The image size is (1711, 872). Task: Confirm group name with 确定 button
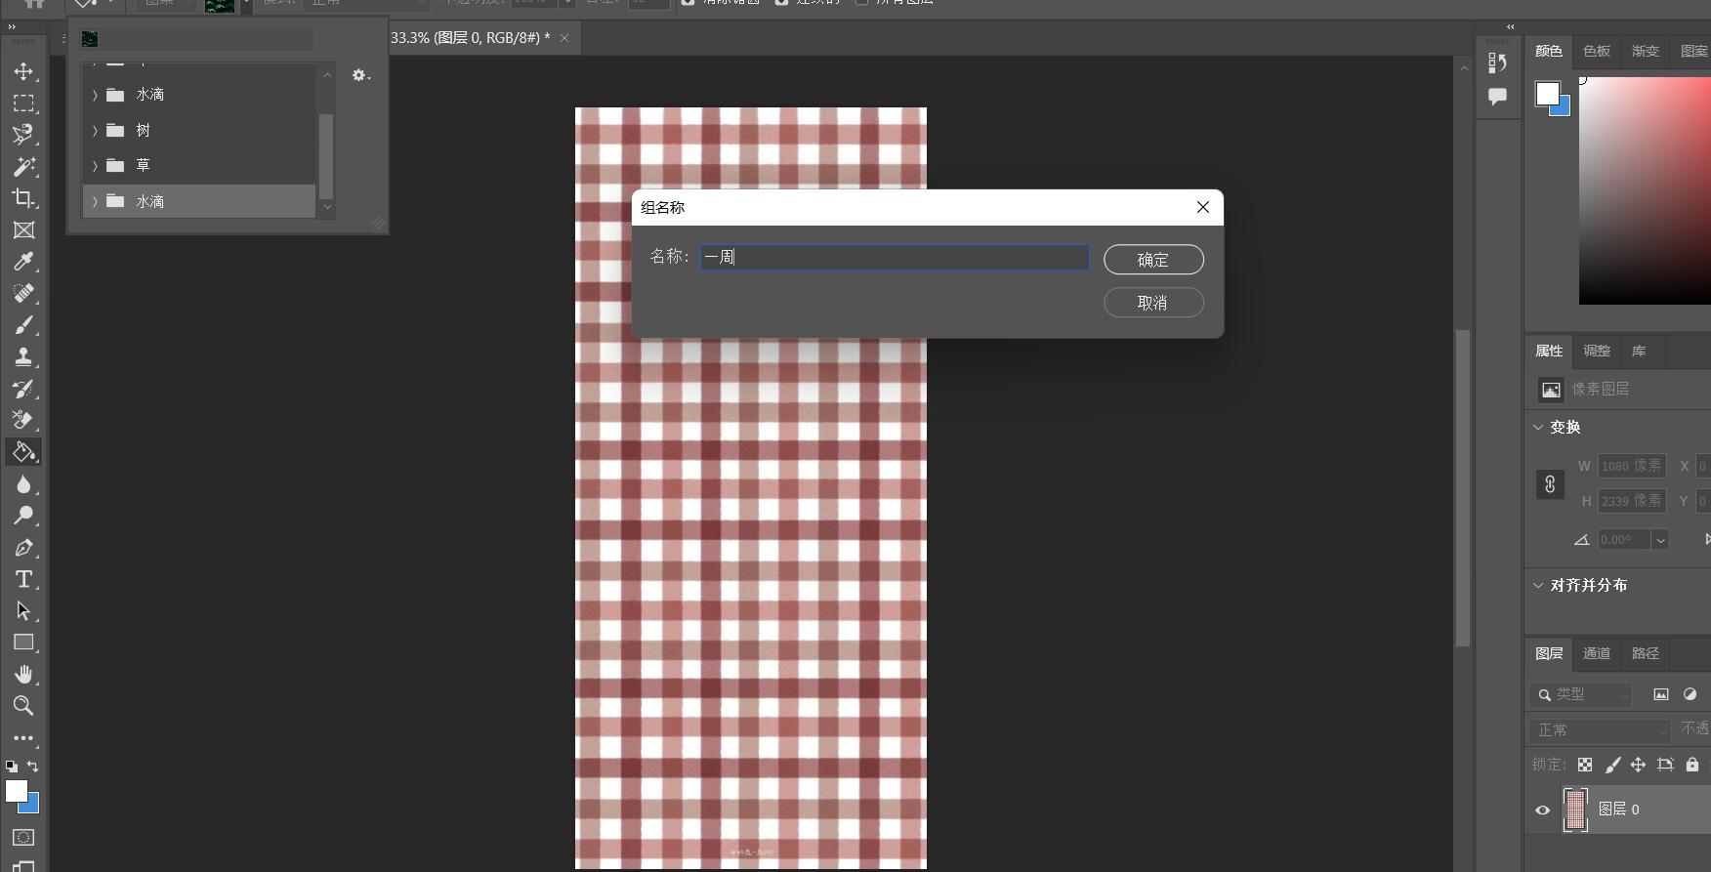coord(1152,260)
